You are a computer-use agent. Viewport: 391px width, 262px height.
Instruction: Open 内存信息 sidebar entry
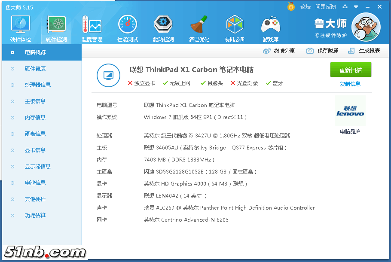pyautogui.click(x=35, y=118)
